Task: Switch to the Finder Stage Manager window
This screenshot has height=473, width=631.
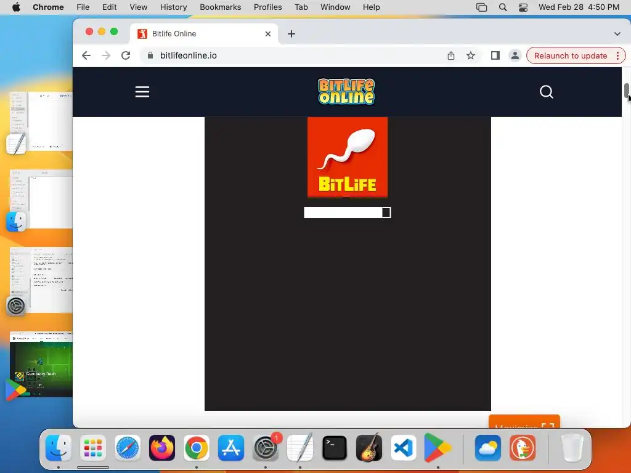Action: click(41, 200)
